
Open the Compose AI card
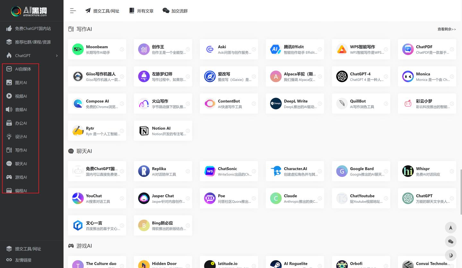pyautogui.click(x=97, y=104)
